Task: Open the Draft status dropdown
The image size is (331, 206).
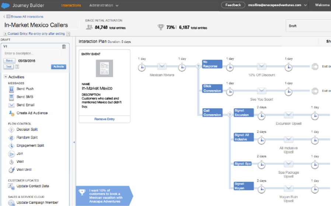Action: pyautogui.click(x=309, y=26)
